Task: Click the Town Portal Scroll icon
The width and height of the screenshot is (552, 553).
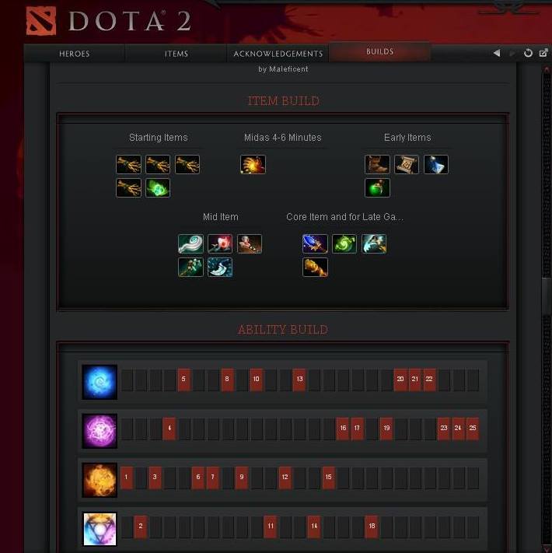Action: (x=407, y=164)
